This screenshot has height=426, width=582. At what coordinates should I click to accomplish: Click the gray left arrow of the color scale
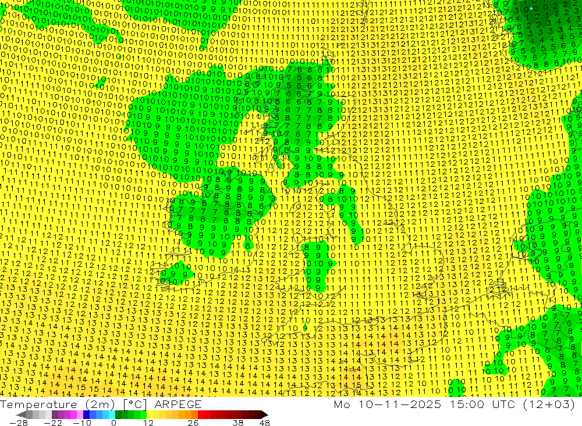pyautogui.click(x=21, y=414)
